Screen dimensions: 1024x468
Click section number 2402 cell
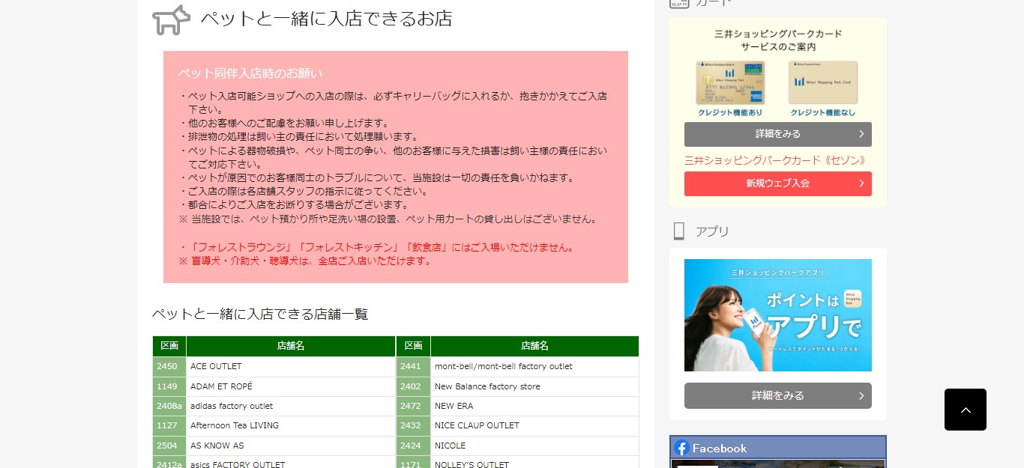413,386
